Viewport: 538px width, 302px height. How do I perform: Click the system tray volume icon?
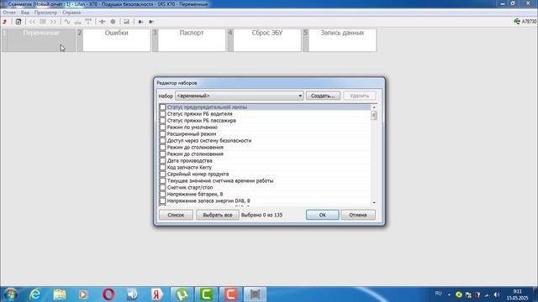pyautogui.click(x=496, y=294)
